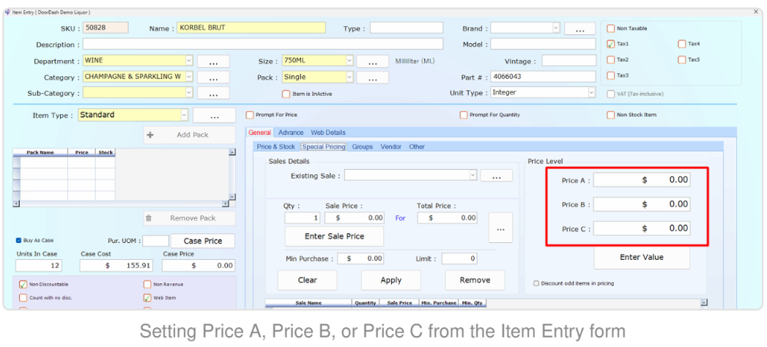This screenshot has width=767, height=347.
Task: Open the Item Type dropdown
Action: pos(184,115)
